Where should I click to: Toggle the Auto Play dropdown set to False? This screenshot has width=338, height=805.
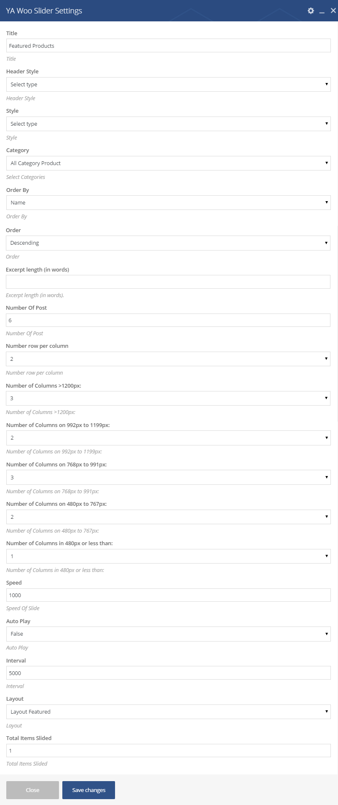169,634
